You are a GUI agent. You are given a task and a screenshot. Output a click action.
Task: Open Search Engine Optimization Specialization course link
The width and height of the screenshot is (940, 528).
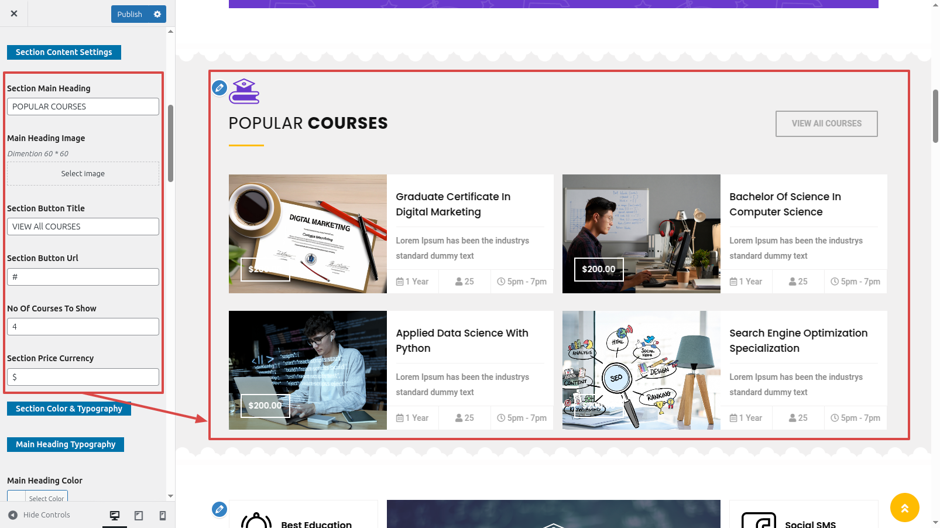point(798,341)
